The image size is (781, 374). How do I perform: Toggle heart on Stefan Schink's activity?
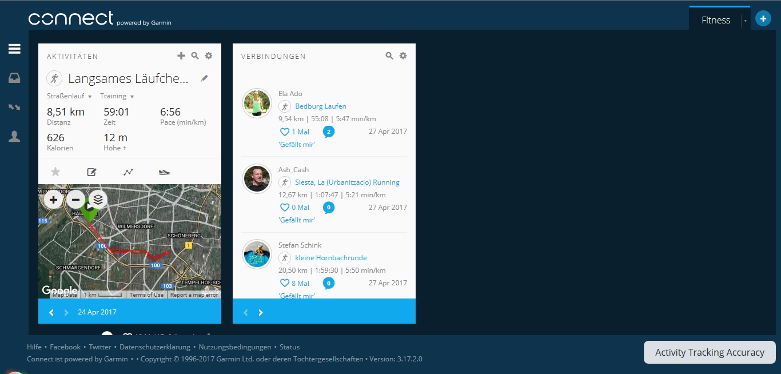click(285, 283)
